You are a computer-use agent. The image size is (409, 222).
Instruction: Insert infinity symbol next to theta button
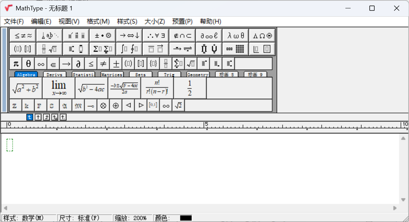(x=41, y=64)
